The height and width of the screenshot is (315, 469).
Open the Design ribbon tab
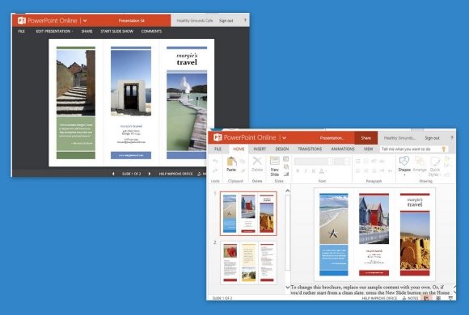click(x=281, y=149)
